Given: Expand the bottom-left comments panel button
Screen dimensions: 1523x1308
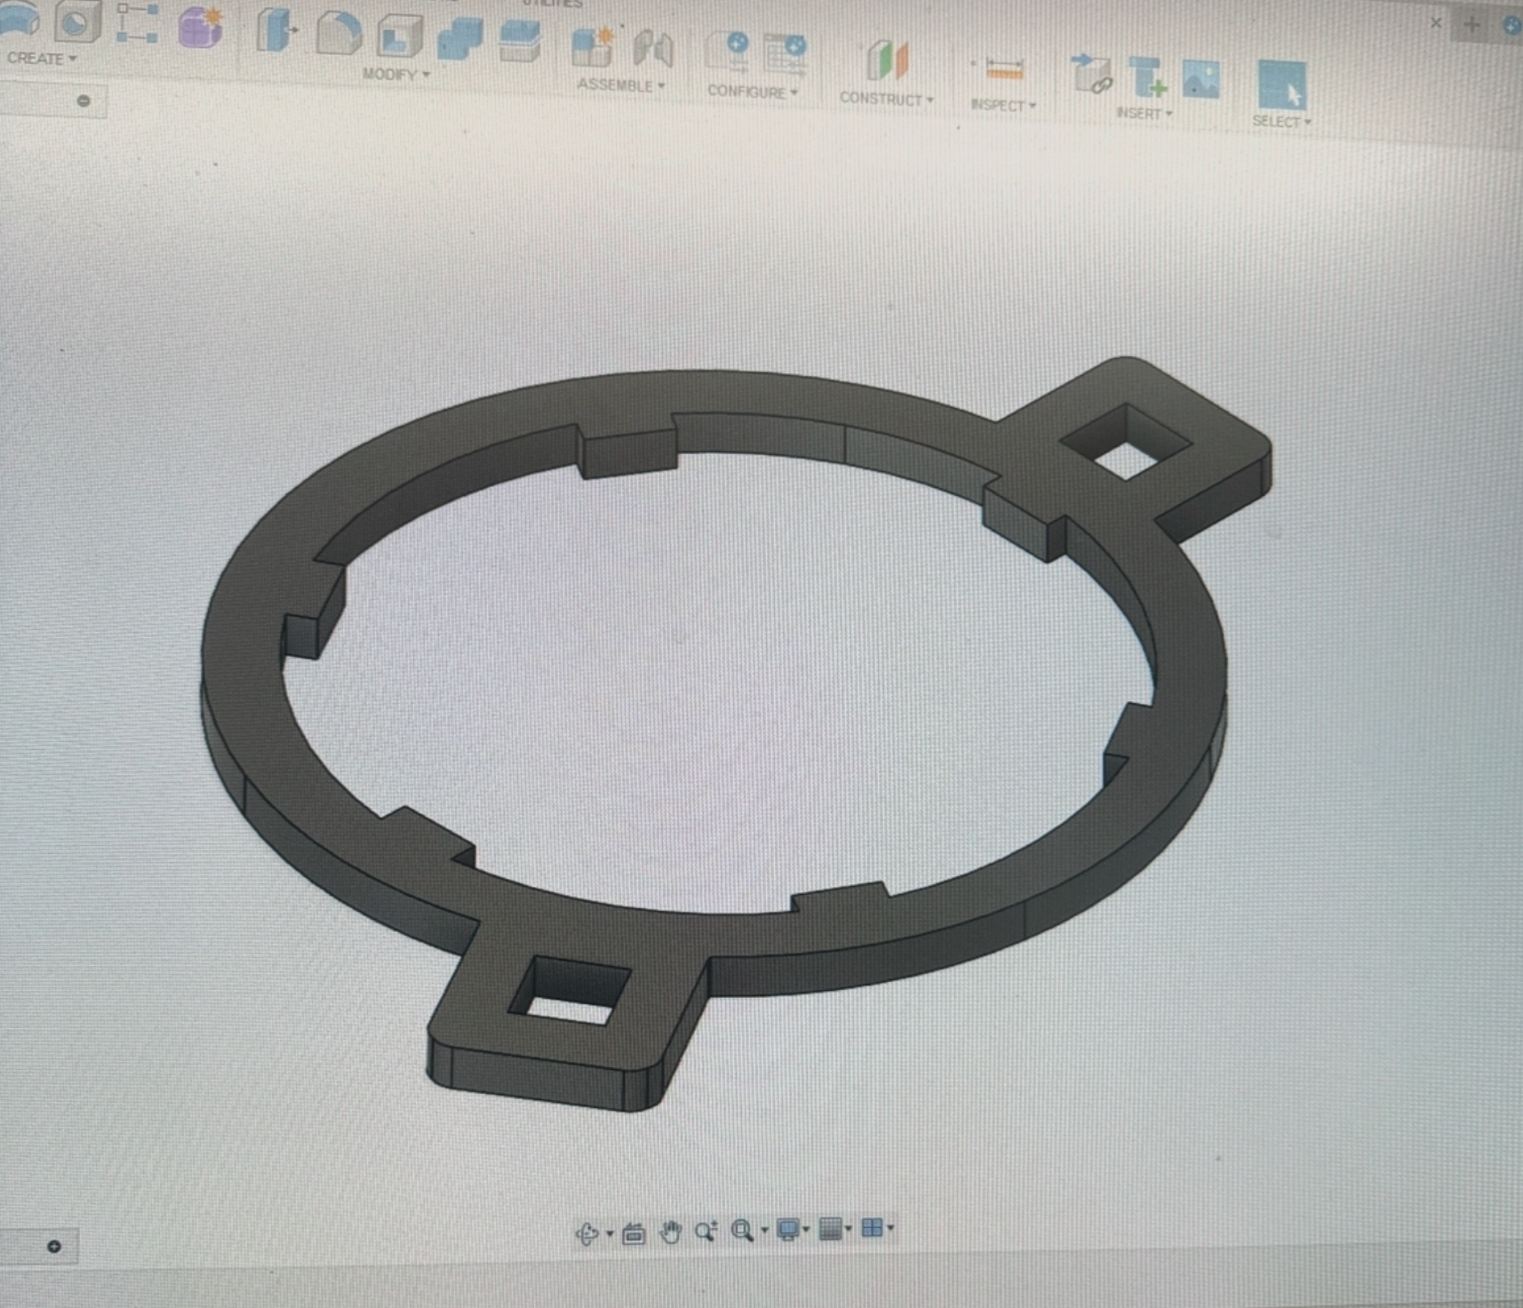Looking at the screenshot, I should click(54, 1247).
